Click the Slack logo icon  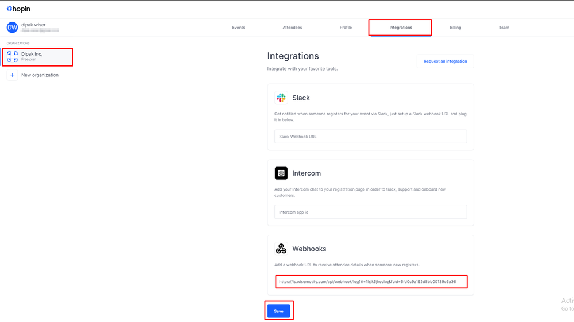click(281, 98)
